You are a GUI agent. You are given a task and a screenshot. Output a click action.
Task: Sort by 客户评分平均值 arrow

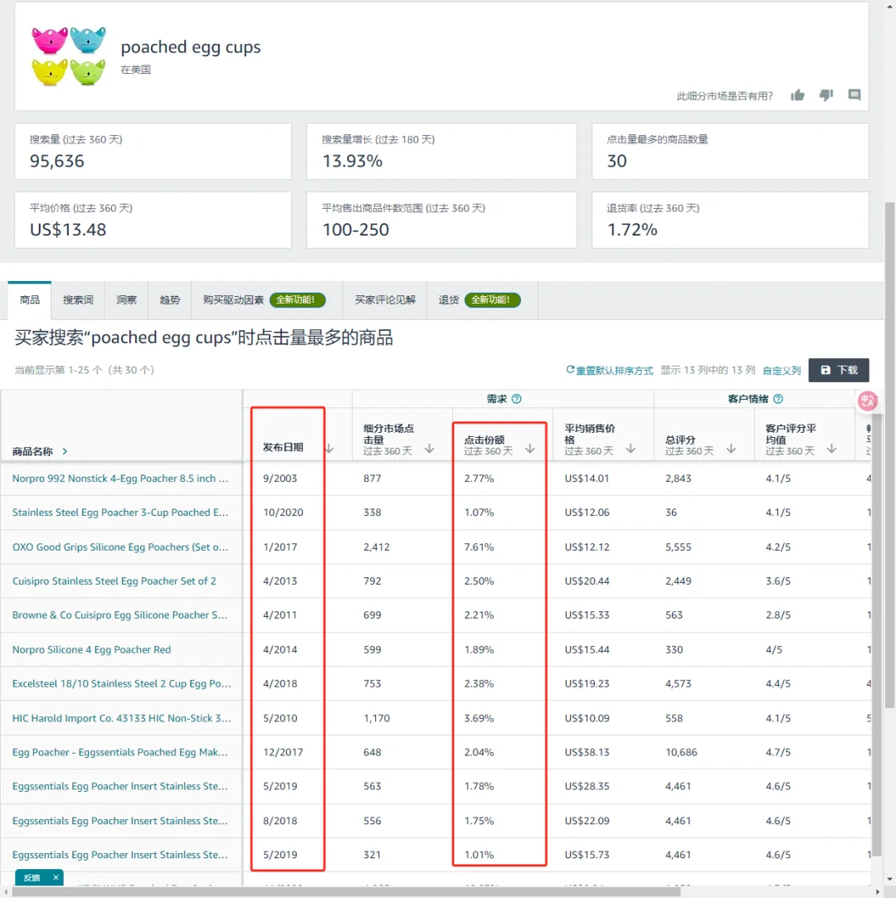click(831, 449)
